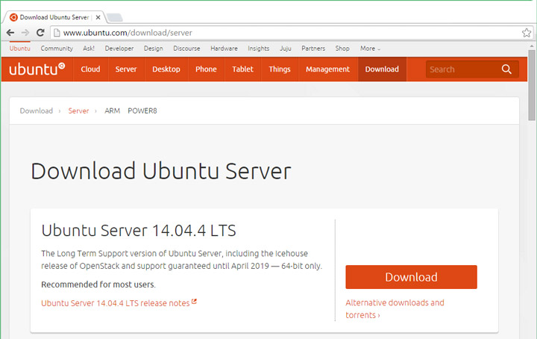Go to Phone in main navigation
Image resolution: width=537 pixels, height=339 pixels.
point(206,69)
